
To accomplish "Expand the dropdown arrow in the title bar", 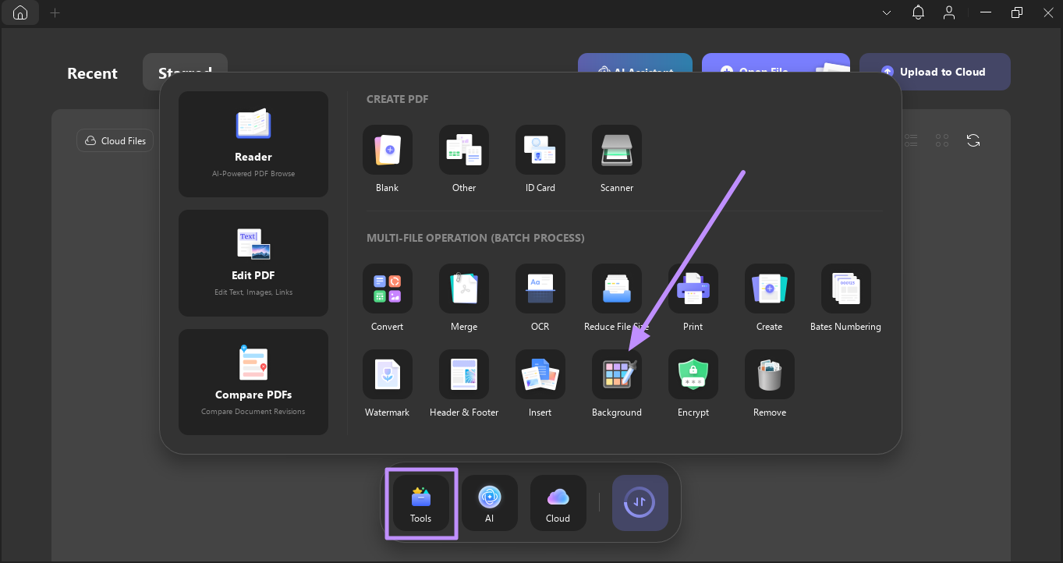I will [x=887, y=12].
